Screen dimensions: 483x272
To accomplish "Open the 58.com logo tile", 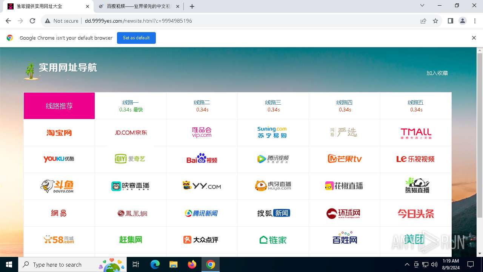I will 59,240.
